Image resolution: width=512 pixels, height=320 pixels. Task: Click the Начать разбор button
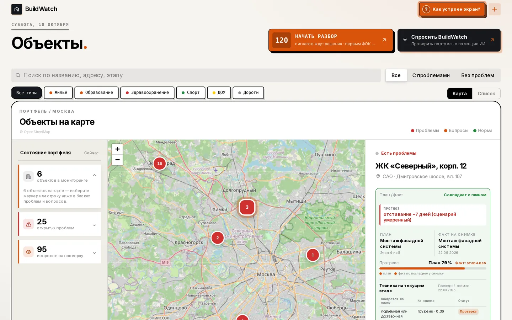tap(331, 40)
